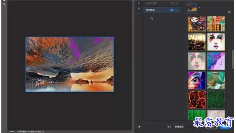Expand the 样式转换 row chevron
This screenshot has width=236, height=133.
pos(177,10)
